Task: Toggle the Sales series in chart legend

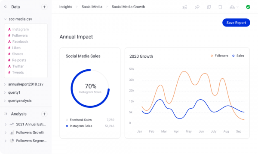Action: click(x=238, y=56)
